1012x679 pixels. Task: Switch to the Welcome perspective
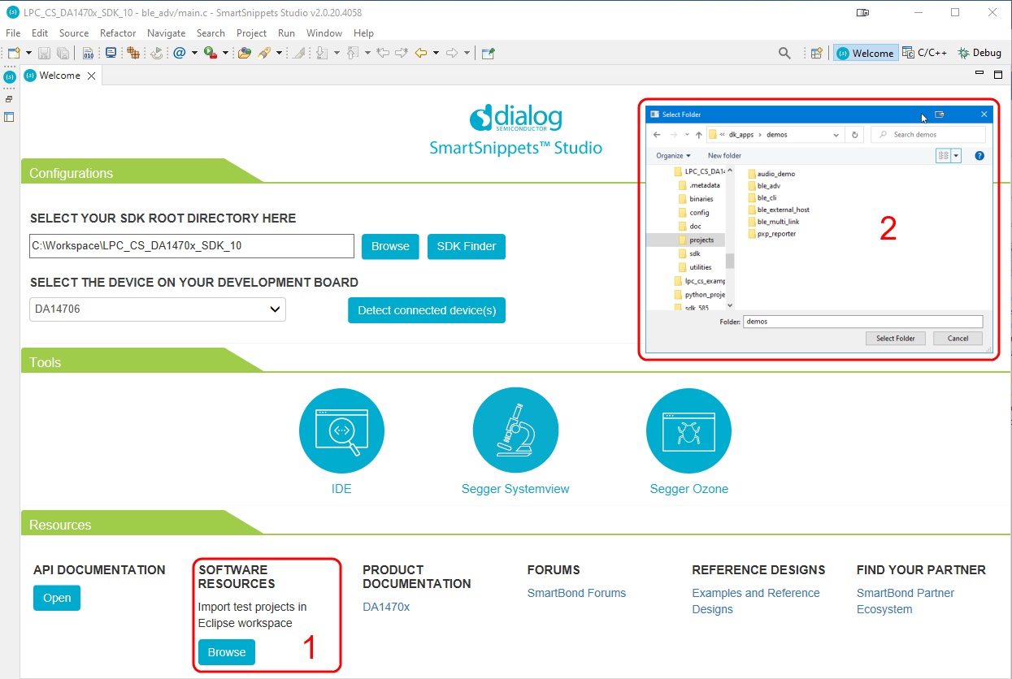[x=866, y=53]
